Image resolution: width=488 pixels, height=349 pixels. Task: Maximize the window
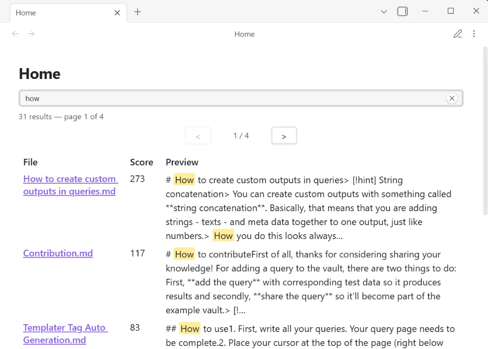[x=450, y=11]
